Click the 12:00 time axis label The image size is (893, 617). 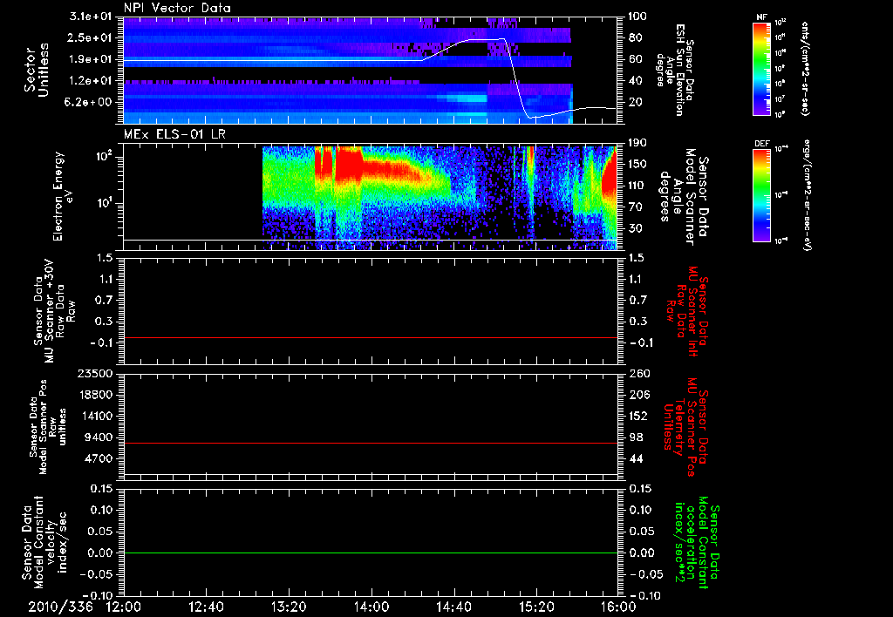(124, 607)
